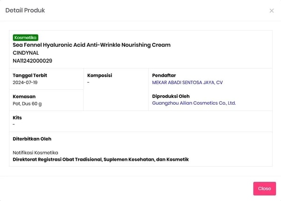The height and width of the screenshot is (201, 281).
Task: Open the Guangzhou Ailian Cosmetics Co., Ltd. link
Action: 194,103
